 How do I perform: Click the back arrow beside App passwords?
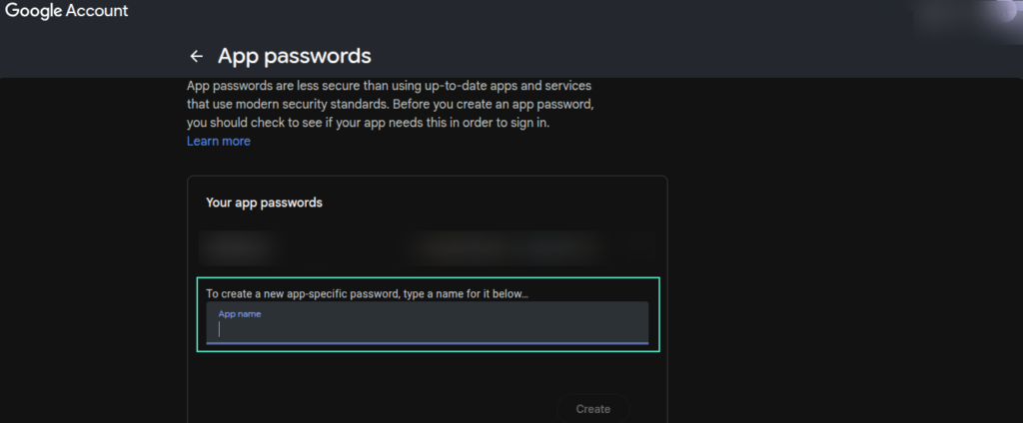point(196,56)
